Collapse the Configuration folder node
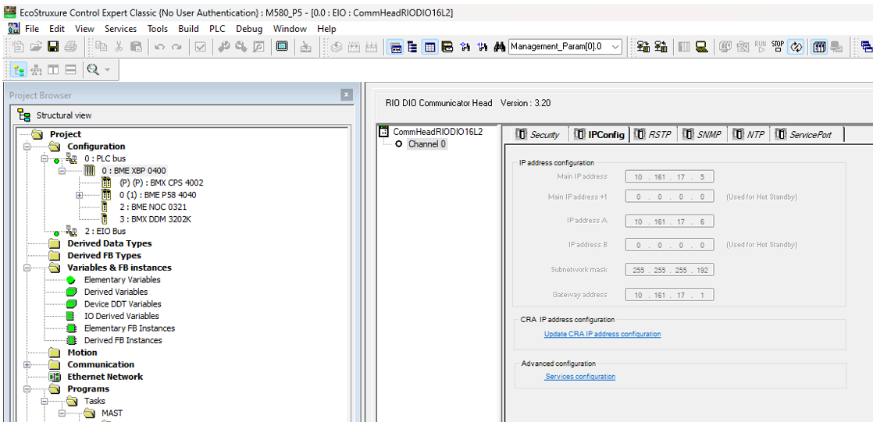This screenshot has height=422, width=873. pos(27,147)
